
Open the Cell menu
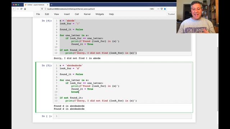coord(77,14)
